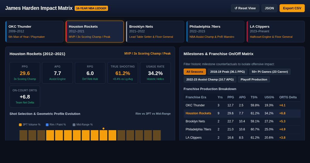310x163 pixels.
Task: Open the JSON export button
Action: (x=269, y=8)
